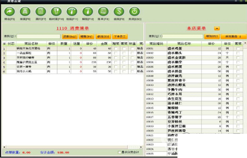
Task: Click the 做法 [F3] button
Action: pyautogui.click(x=103, y=37)
